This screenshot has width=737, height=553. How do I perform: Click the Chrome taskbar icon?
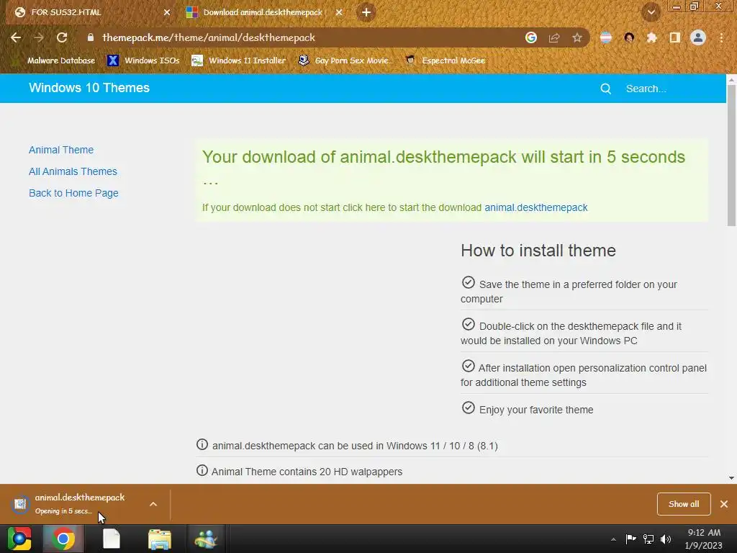coord(63,539)
